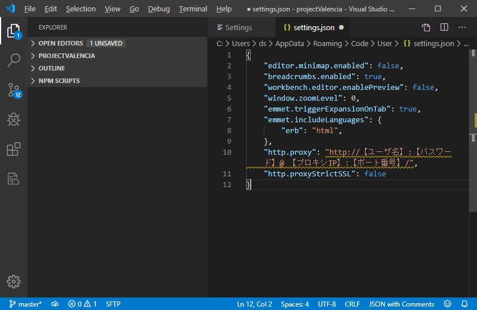Open the Search view icon
Viewport: 477px width, 310px height.
14,60
